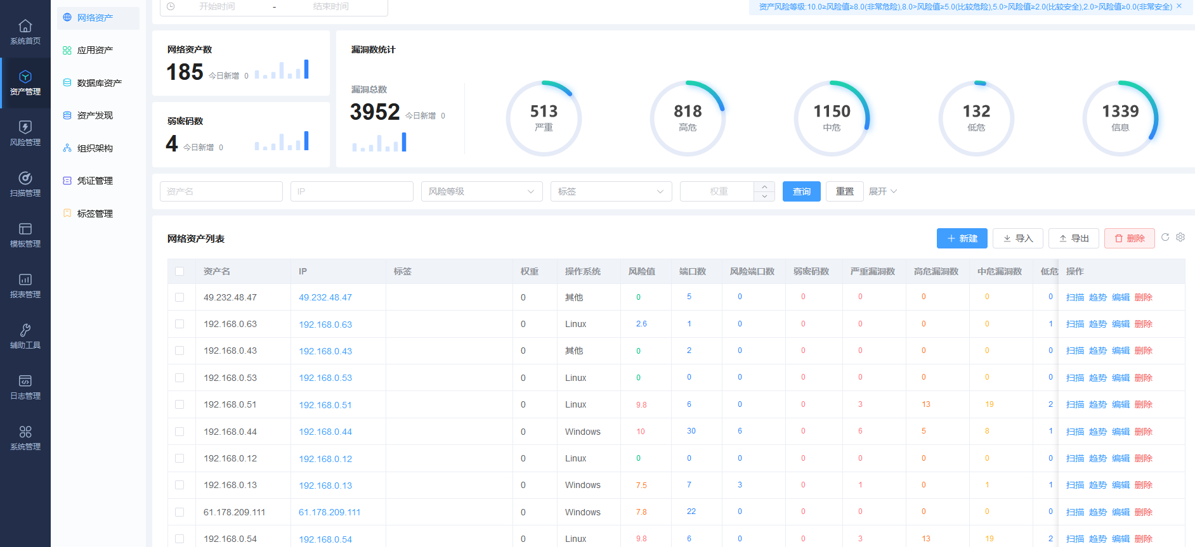The height and width of the screenshot is (547, 1195).
Task: Click the 结束时间 date field
Action: click(330, 6)
